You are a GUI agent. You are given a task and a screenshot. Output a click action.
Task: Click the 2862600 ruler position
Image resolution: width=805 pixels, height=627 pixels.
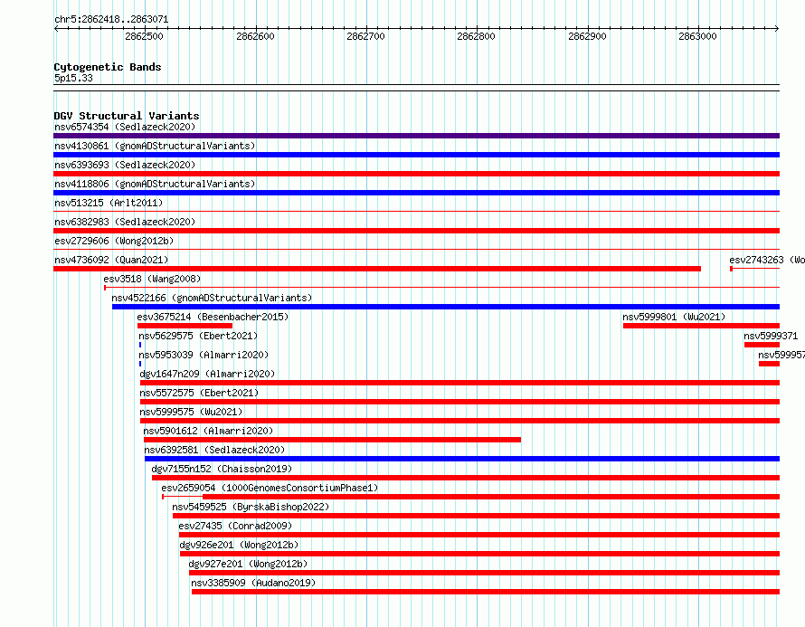[255, 36]
